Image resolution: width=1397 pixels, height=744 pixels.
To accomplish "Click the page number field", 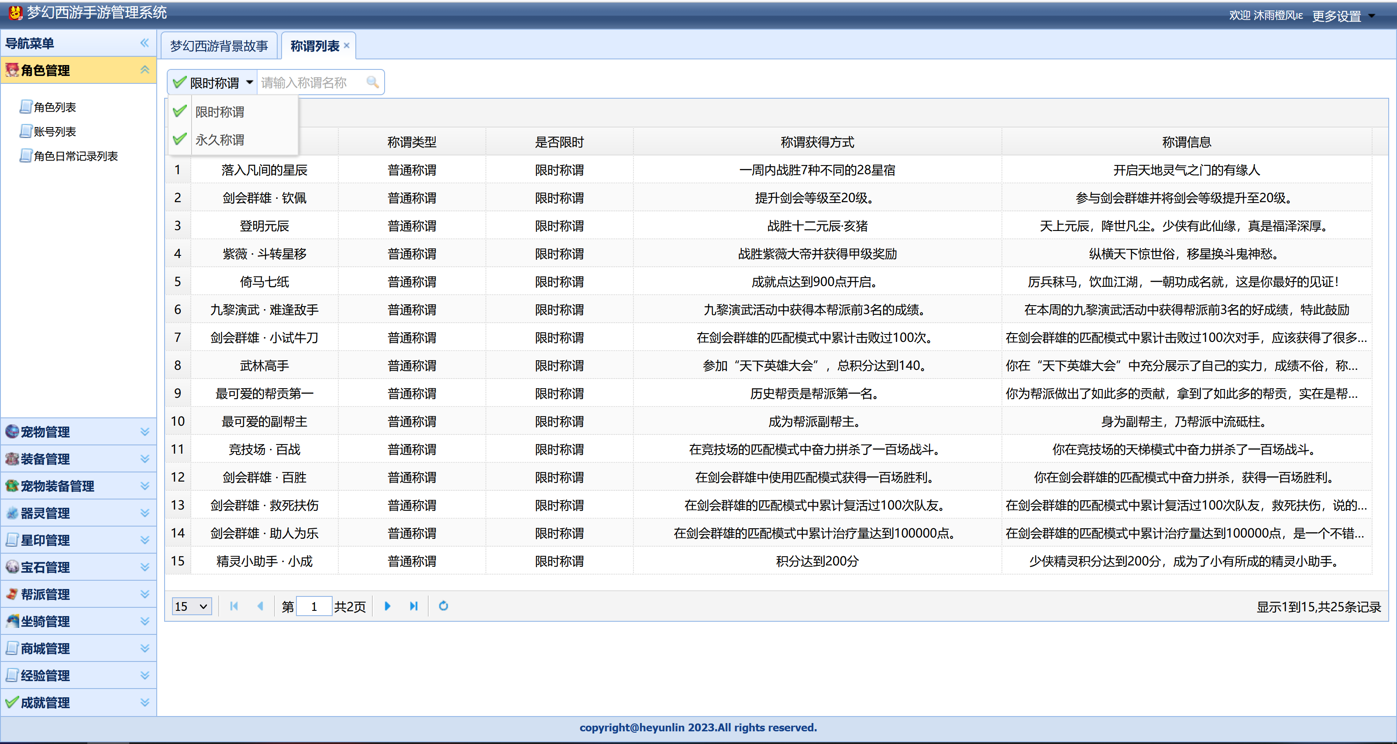I will [314, 606].
